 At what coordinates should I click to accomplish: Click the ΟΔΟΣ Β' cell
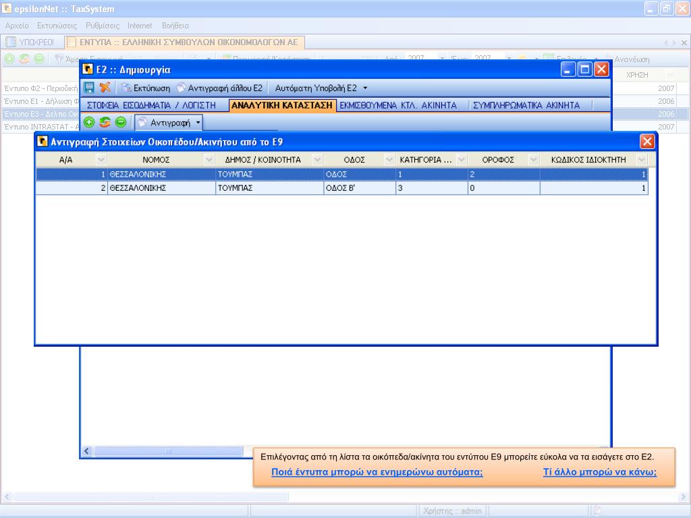pyautogui.click(x=360, y=188)
